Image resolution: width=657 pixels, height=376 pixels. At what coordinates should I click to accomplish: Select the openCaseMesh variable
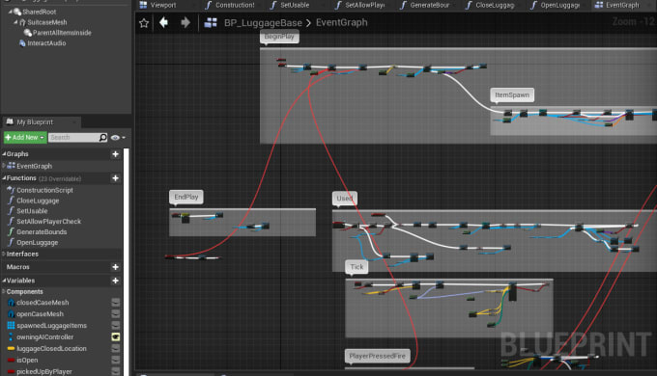coord(40,314)
